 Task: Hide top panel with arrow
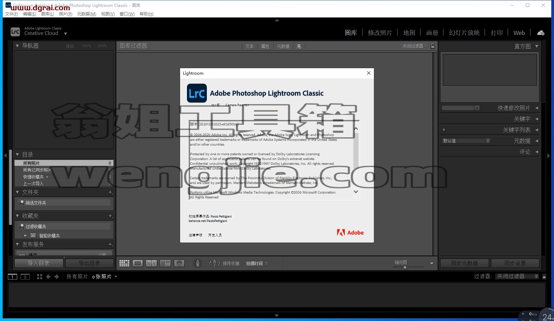(x=277, y=20)
